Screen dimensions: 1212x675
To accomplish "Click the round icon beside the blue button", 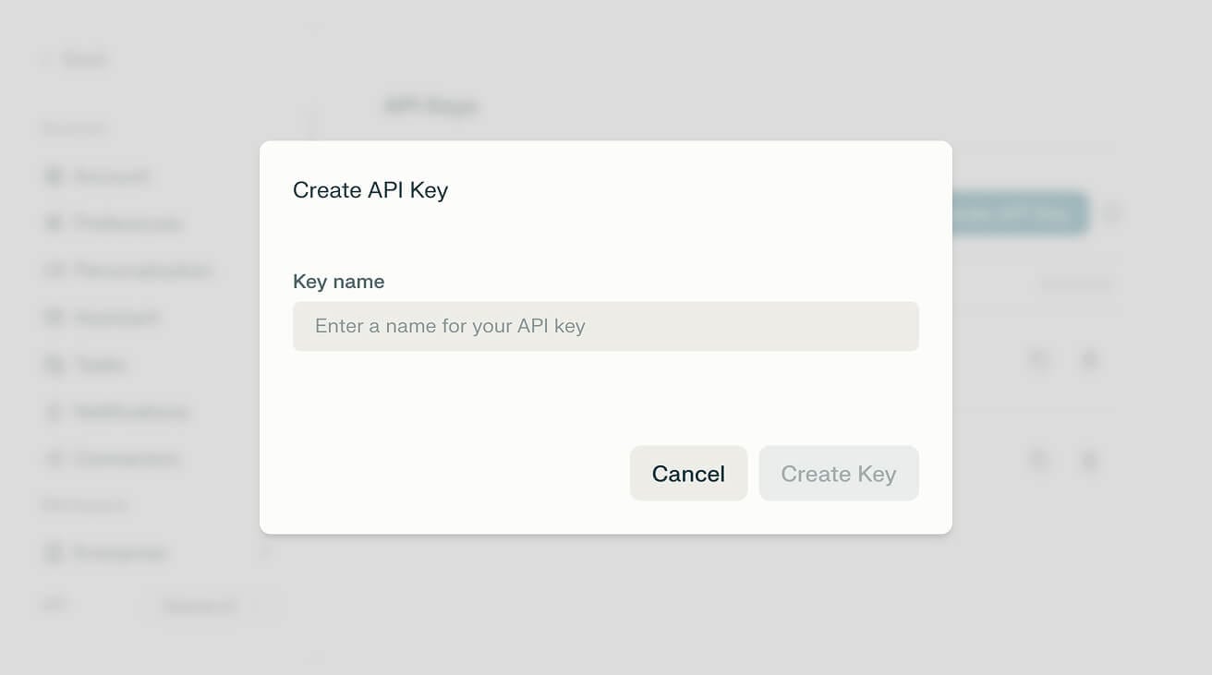I will (1113, 213).
